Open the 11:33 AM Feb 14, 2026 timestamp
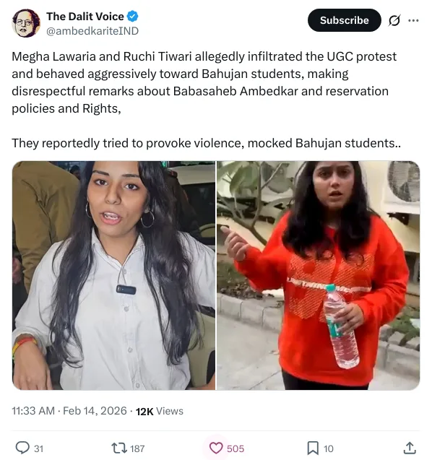This screenshot has width=432, height=460. 69,411
